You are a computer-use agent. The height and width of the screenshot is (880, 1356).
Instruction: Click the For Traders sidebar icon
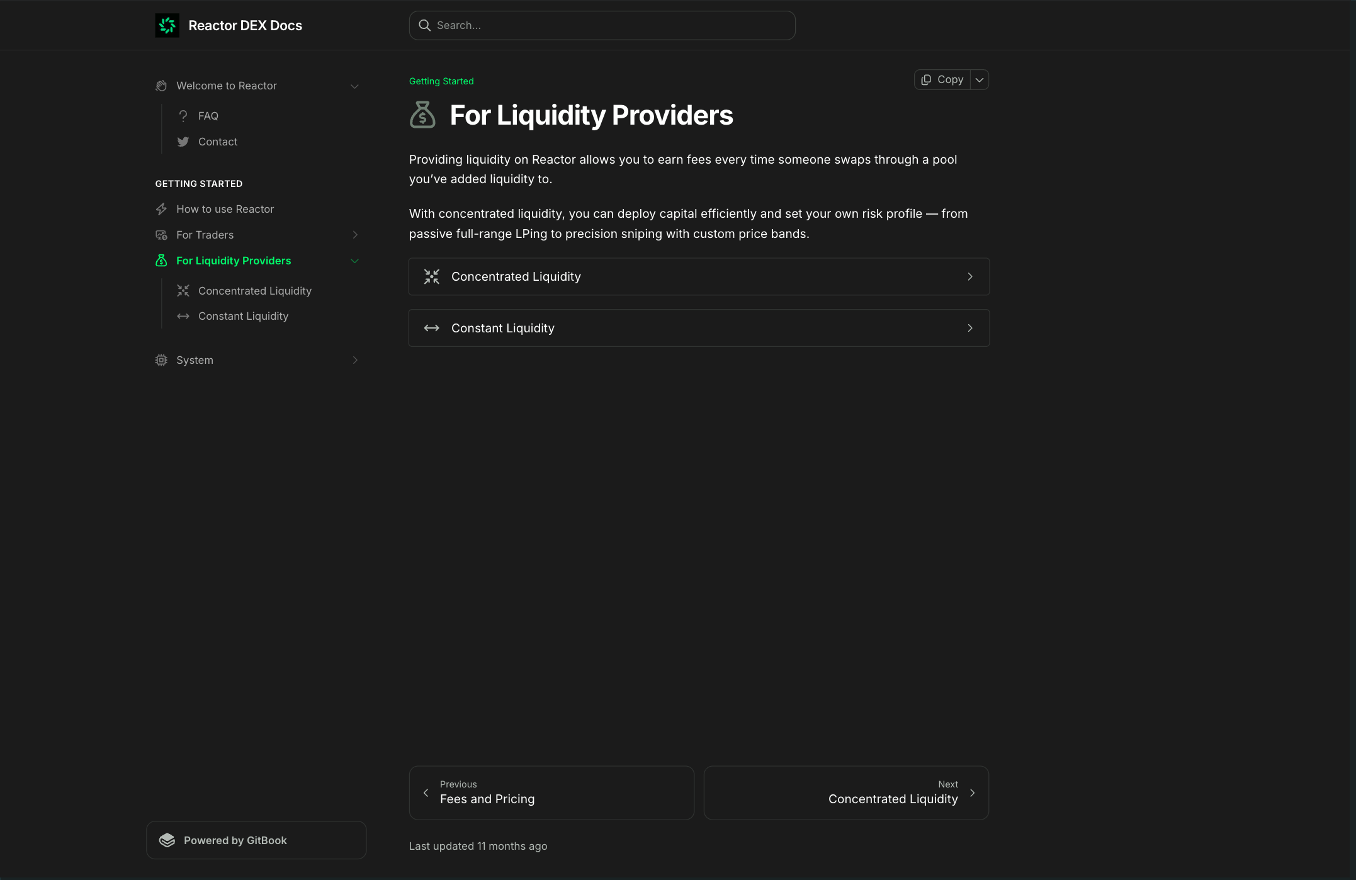[161, 235]
